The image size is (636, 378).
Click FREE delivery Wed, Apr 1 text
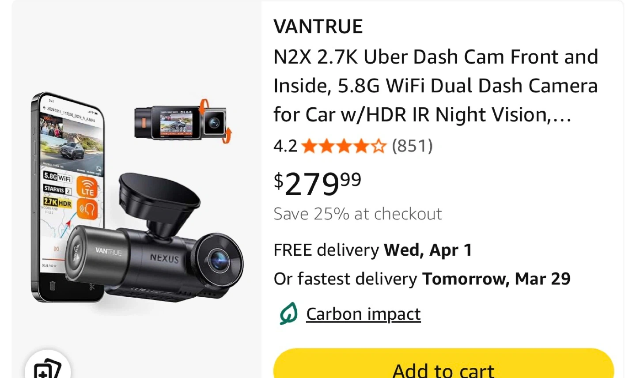[x=373, y=250]
